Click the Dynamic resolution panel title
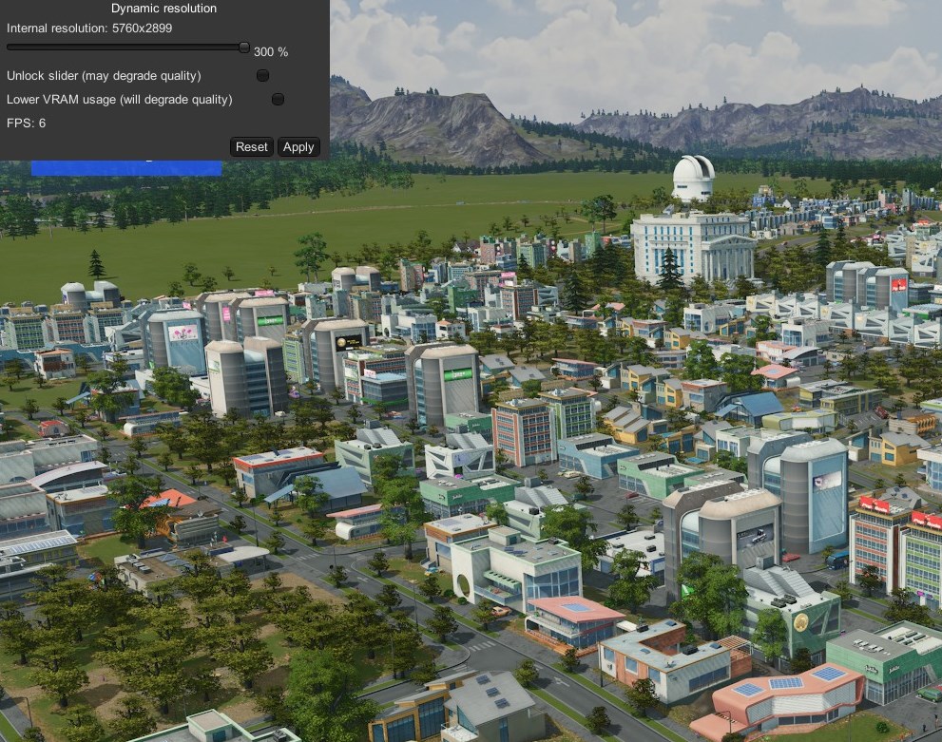Screen dimensions: 942x742 coord(164,9)
